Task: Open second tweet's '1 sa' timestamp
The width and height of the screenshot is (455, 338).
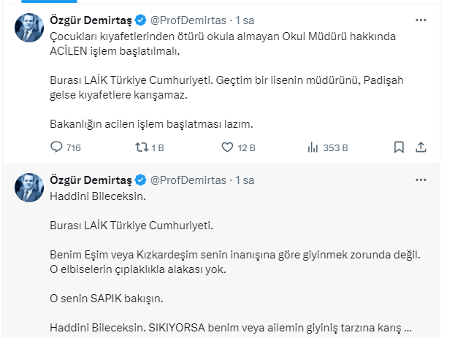Action: [x=245, y=180]
